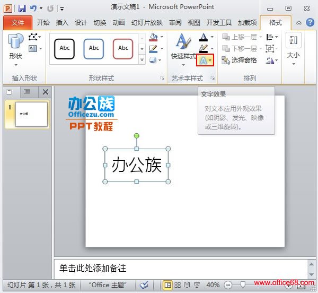Image resolution: width=318 pixels, height=293 pixels.
Task: Open the 大小 size dropdown
Action: point(293,49)
